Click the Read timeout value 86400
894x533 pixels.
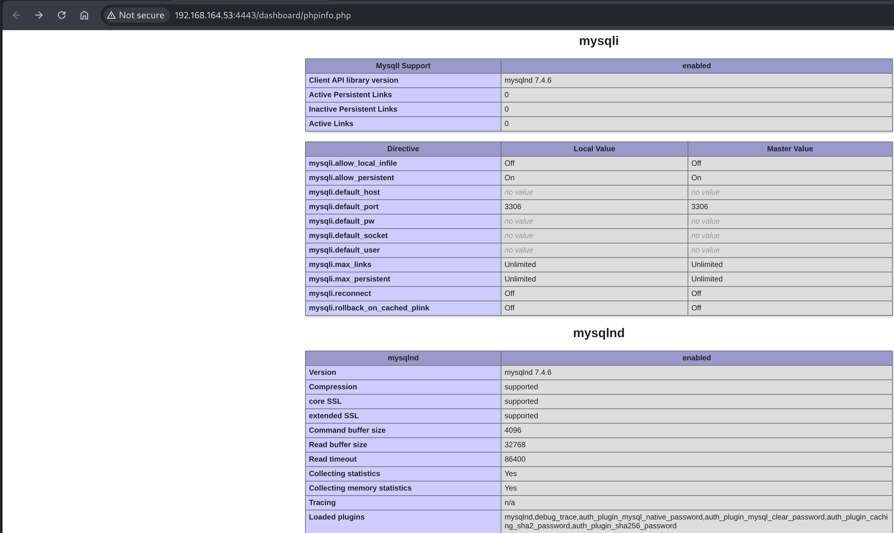(x=514, y=459)
